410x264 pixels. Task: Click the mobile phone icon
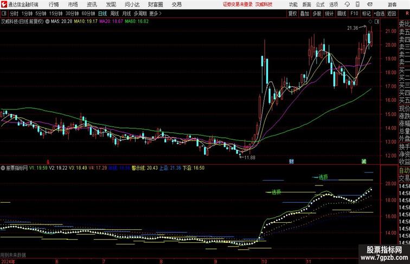(x=357, y=4)
